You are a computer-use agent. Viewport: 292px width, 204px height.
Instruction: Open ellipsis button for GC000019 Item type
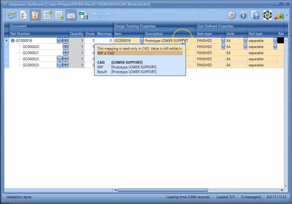tap(223, 40)
